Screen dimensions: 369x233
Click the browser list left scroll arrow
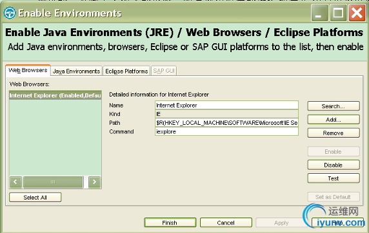pyautogui.click(x=15, y=182)
